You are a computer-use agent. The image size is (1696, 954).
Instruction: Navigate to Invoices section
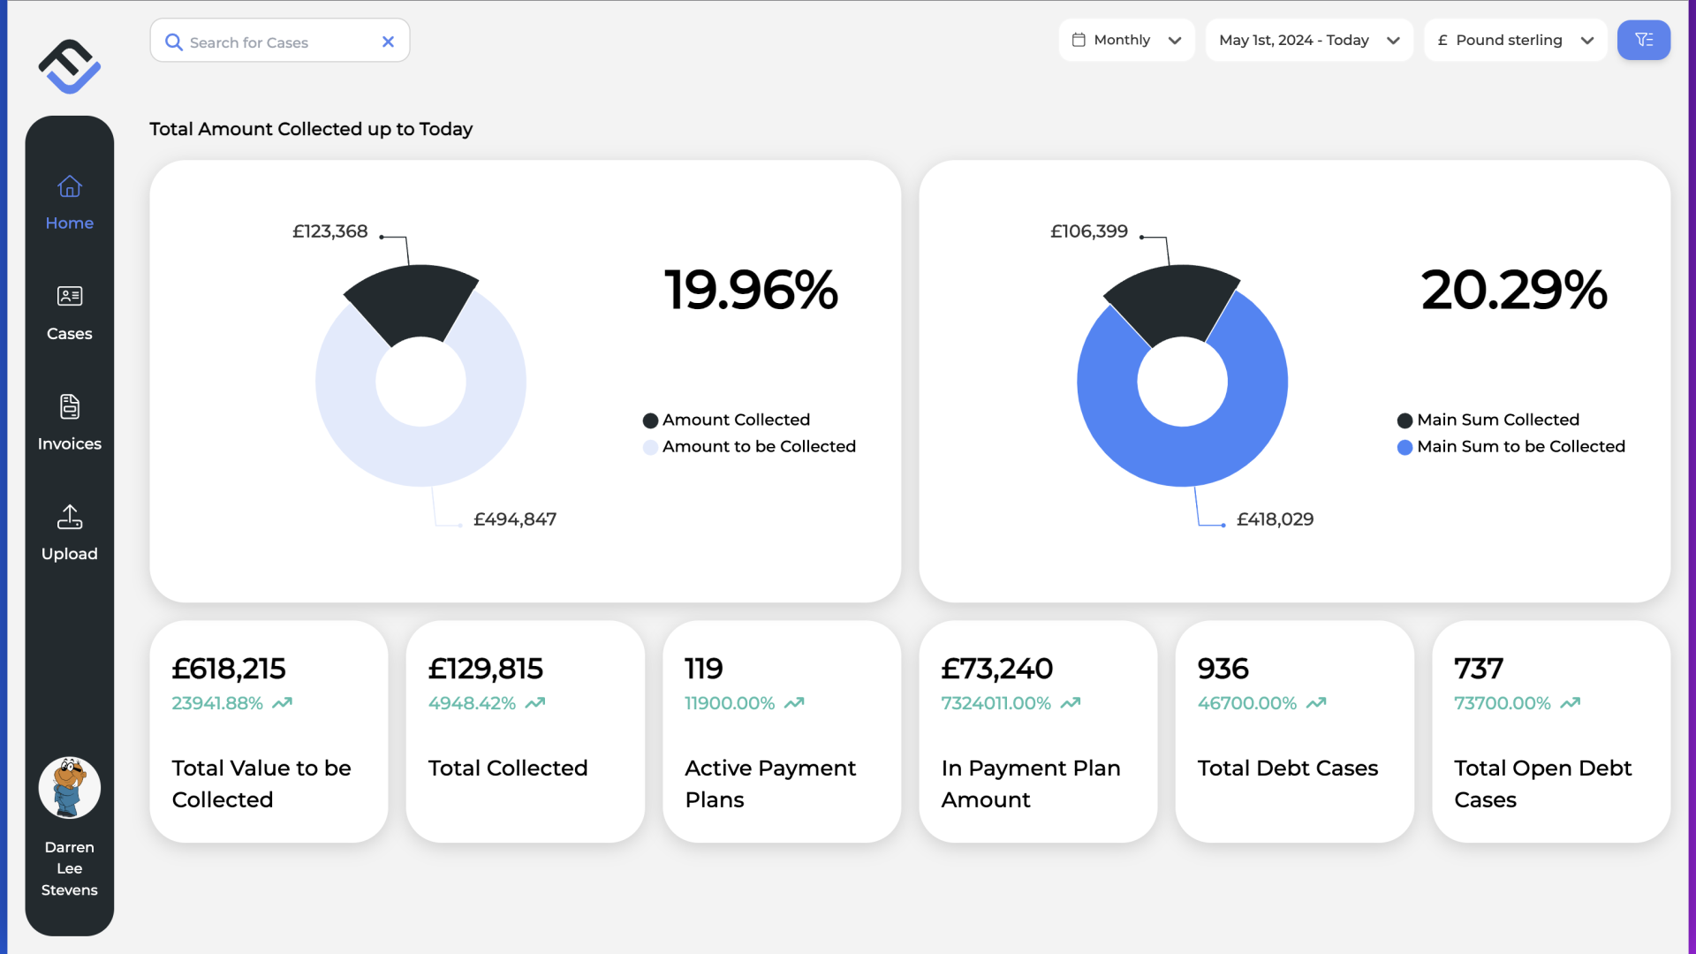[69, 421]
